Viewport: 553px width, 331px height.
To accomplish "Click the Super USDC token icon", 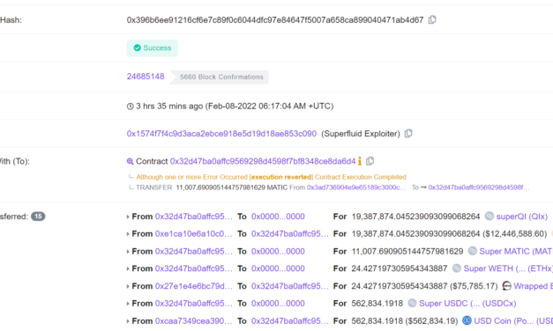I will tap(412, 303).
